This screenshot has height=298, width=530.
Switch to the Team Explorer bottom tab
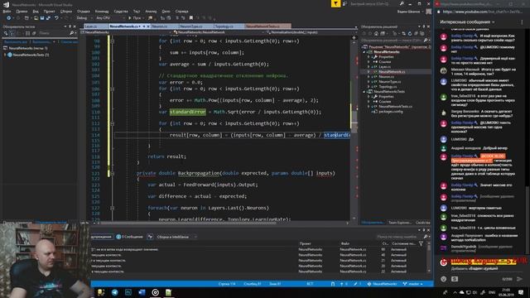coord(399,223)
